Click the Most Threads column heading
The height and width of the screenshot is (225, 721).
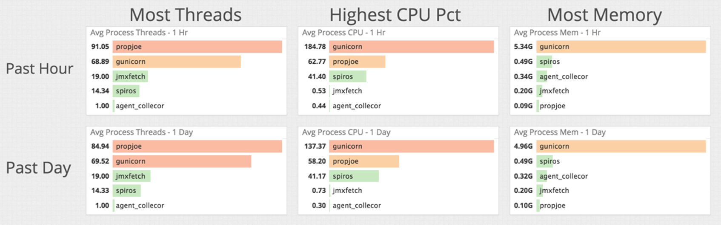[x=185, y=15]
